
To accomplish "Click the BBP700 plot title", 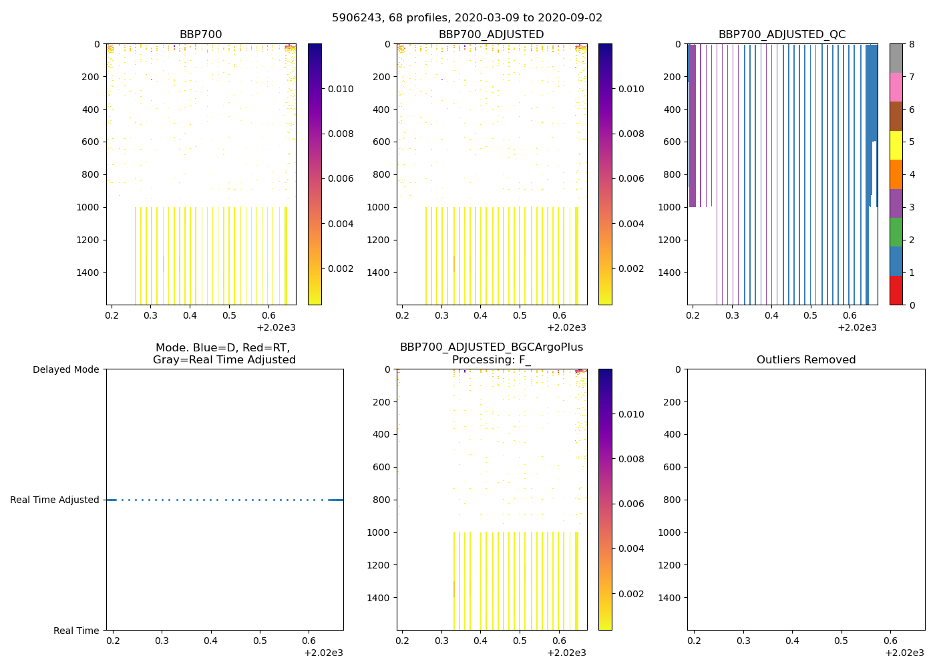I will pyautogui.click(x=200, y=35).
